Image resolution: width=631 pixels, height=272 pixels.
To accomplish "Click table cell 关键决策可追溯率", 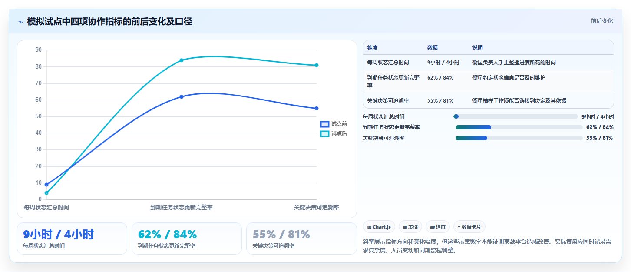I will coord(388,101).
